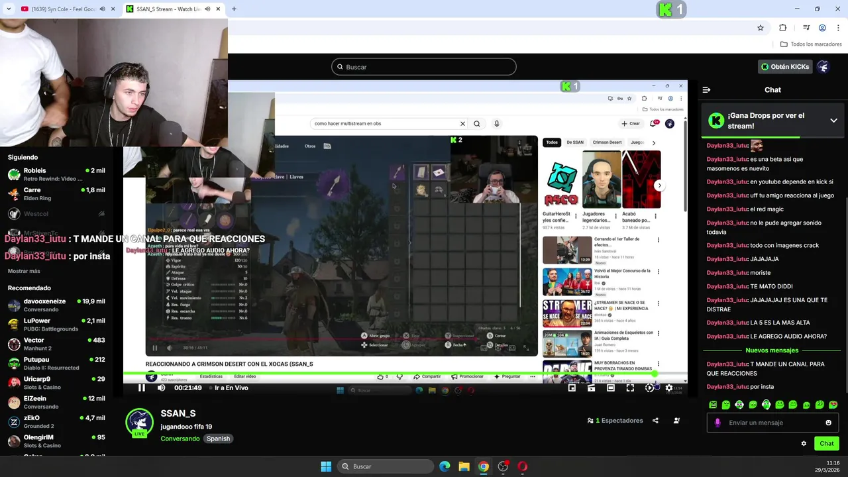Insert the first green Kick emote
The width and height of the screenshot is (848, 477).
(x=713, y=405)
